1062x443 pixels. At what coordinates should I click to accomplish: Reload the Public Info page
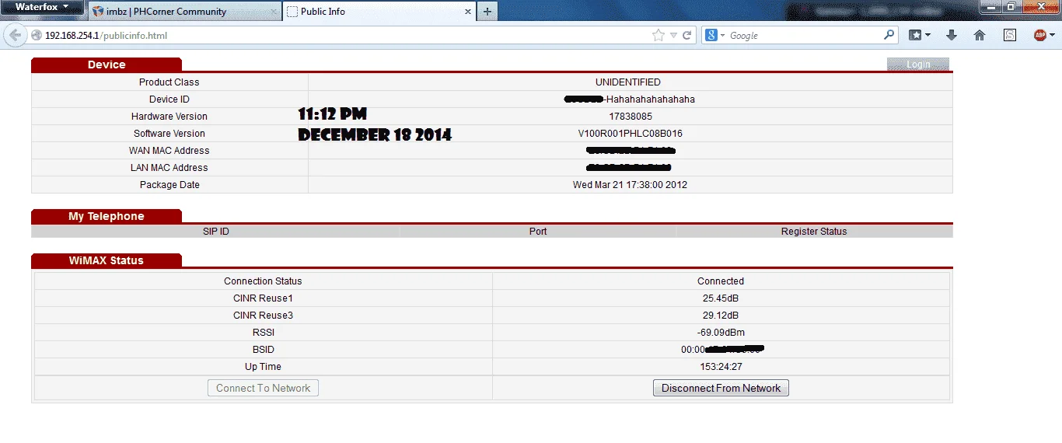coord(687,35)
